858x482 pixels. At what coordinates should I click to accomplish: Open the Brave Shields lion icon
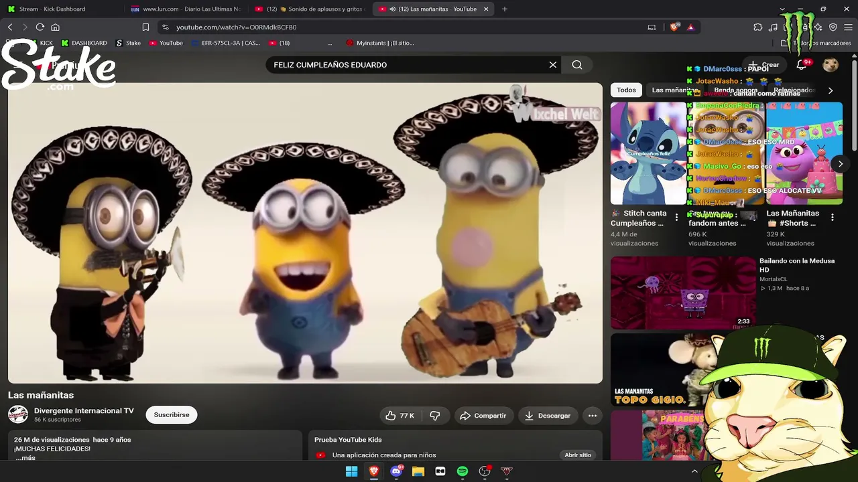(x=674, y=27)
